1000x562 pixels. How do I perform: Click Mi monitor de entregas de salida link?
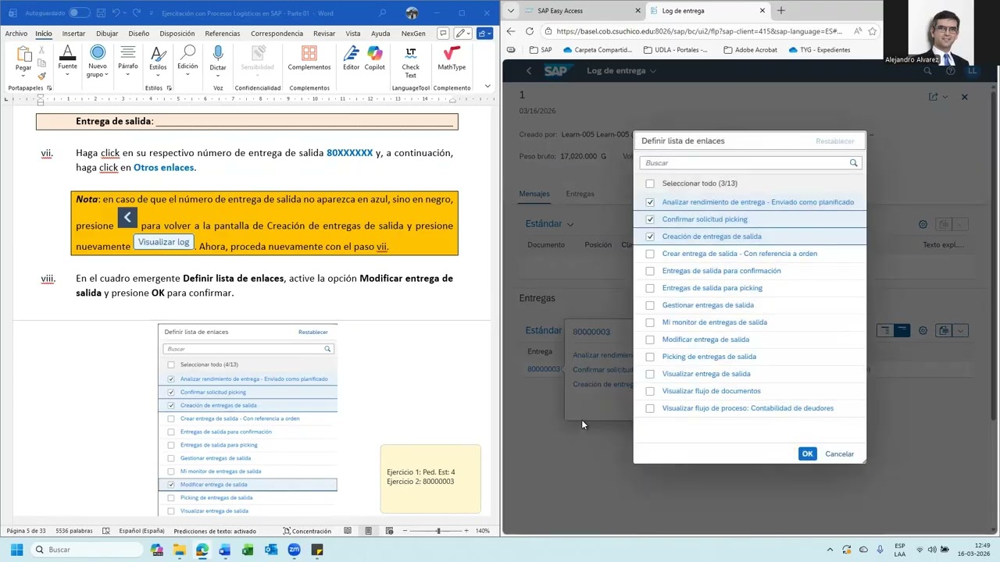(715, 322)
